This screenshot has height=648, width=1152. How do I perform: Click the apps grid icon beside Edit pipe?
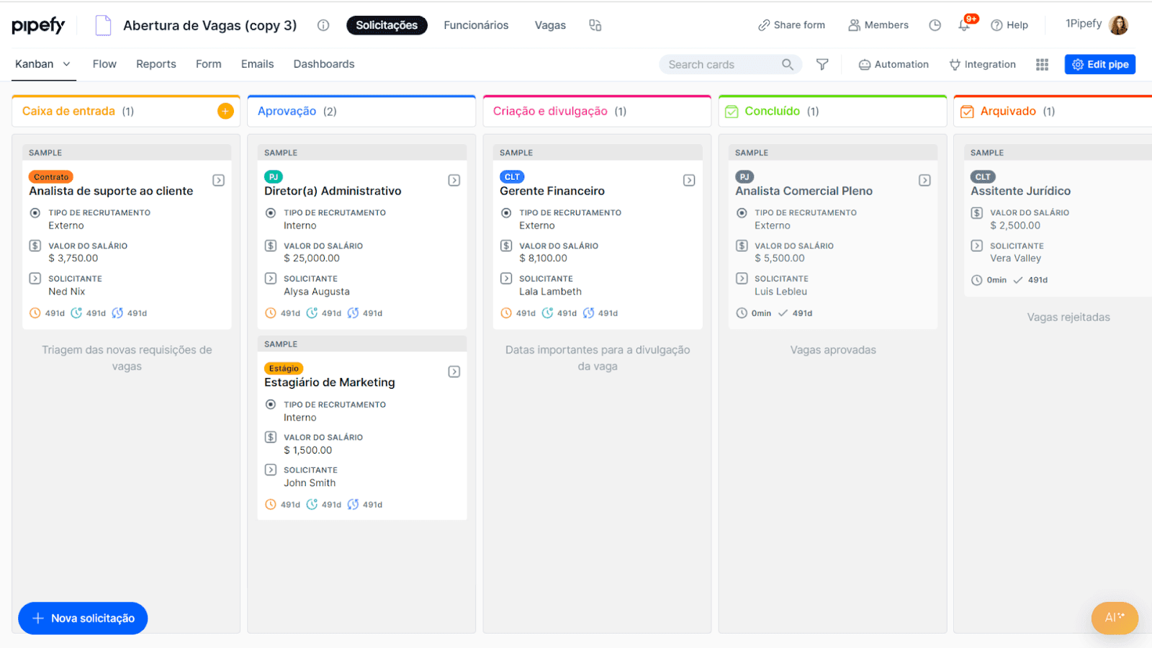(x=1041, y=64)
